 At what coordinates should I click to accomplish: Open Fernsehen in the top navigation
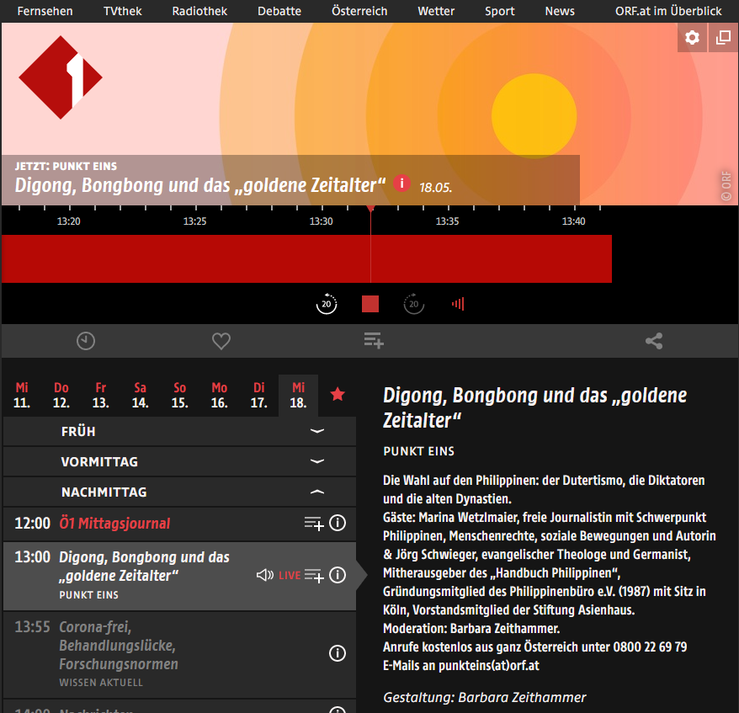(45, 11)
